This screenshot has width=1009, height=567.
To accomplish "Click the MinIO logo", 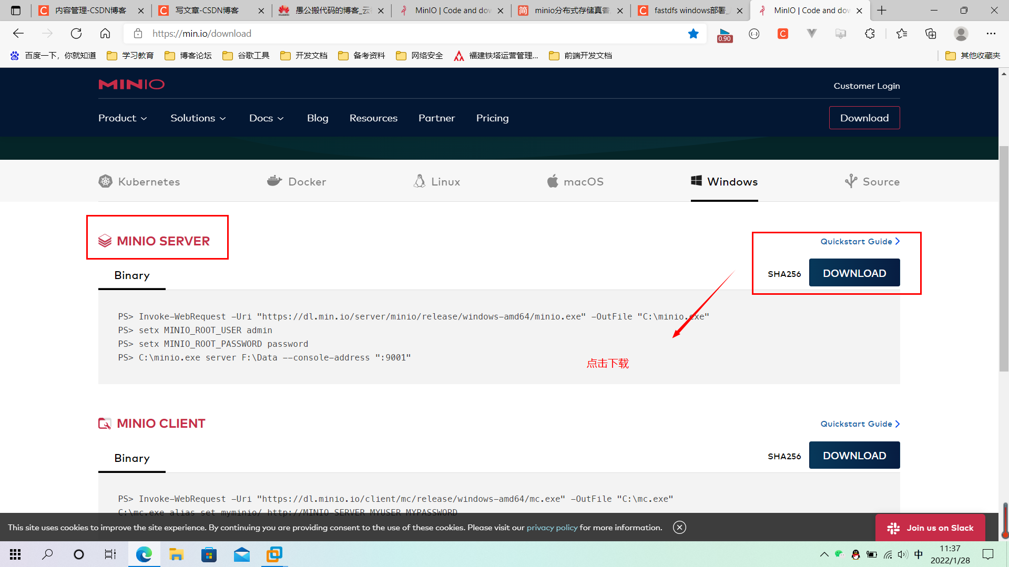I will (x=131, y=85).
